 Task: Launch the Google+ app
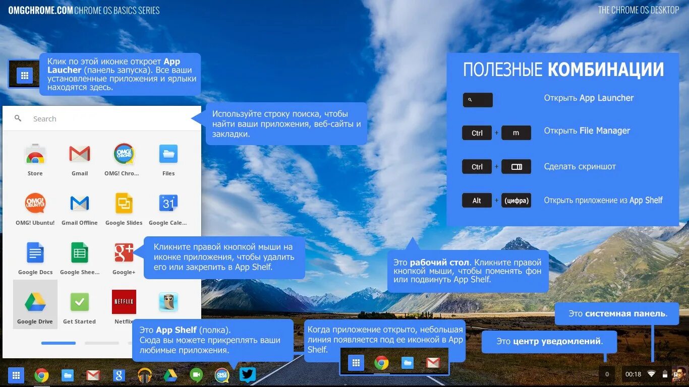124,252
